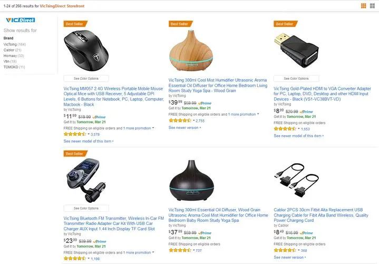This screenshot has height=264, width=379.
Task: Switch to the orange grid view icon
Action: 363,6
